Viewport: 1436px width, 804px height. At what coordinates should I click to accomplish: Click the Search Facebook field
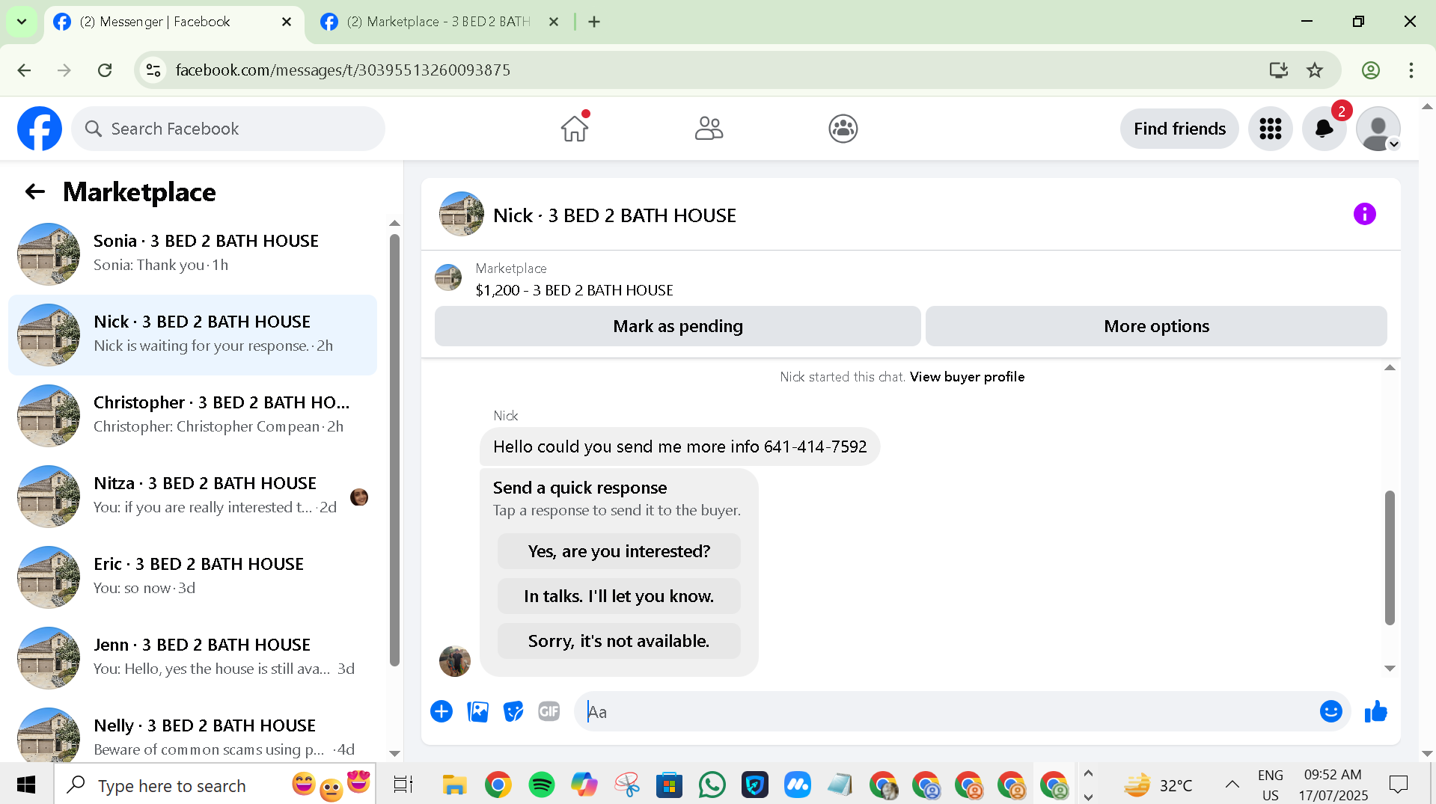click(x=228, y=129)
